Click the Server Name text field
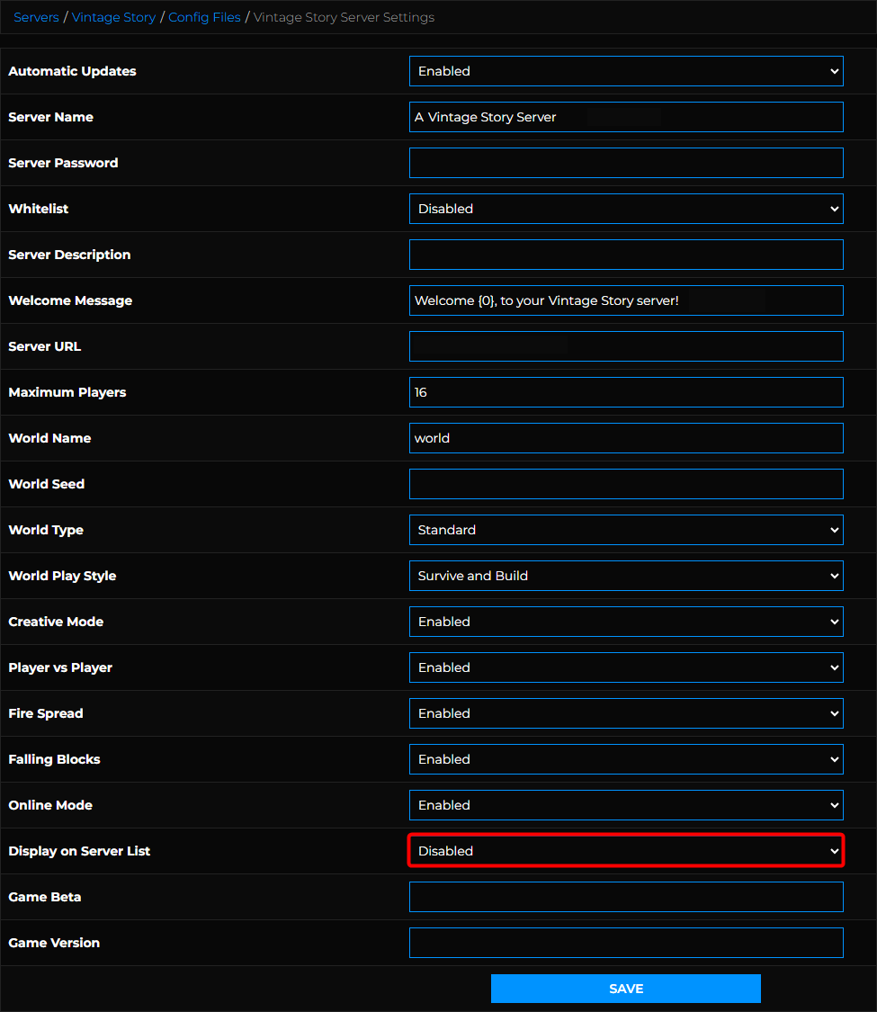 [625, 117]
